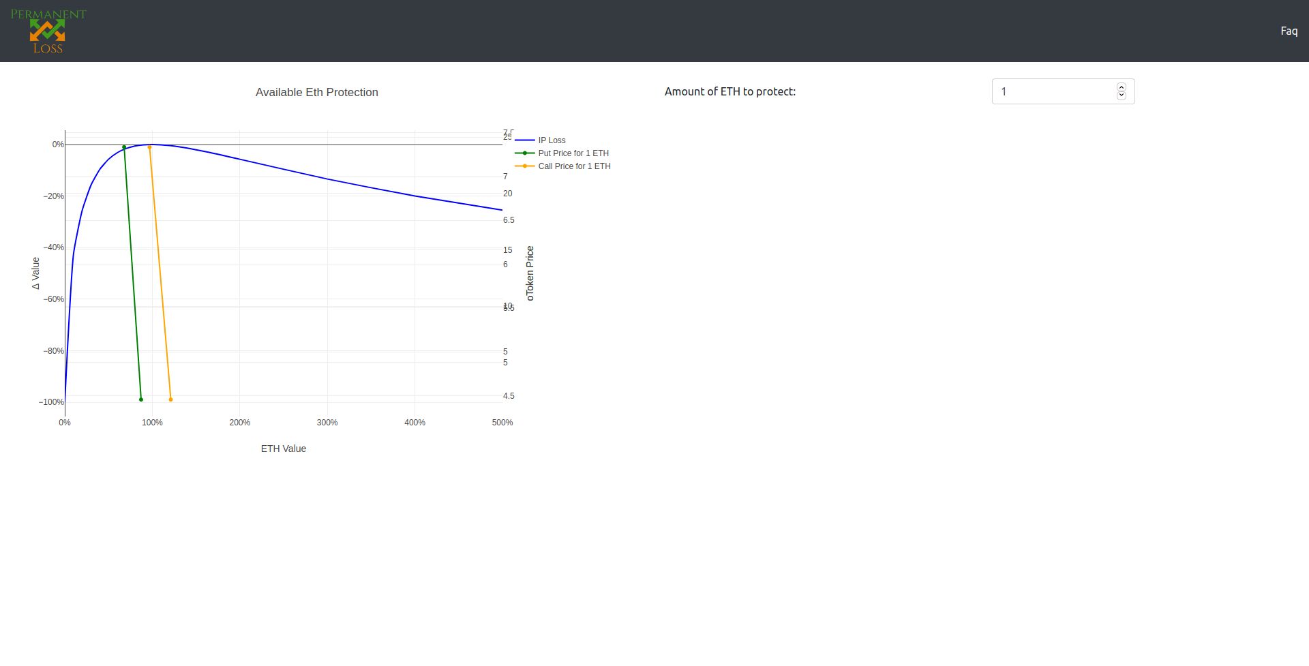1309x666 pixels.
Task: Click the 20 tick on right axis
Action: (x=507, y=194)
